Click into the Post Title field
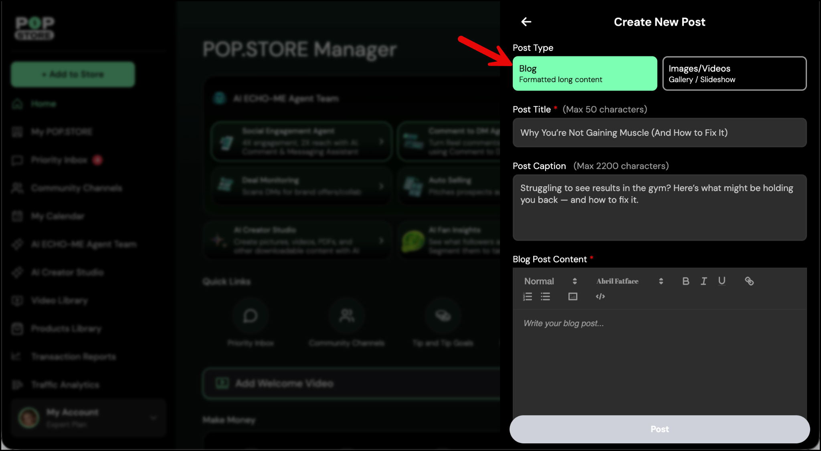The height and width of the screenshot is (451, 821). pyautogui.click(x=659, y=133)
